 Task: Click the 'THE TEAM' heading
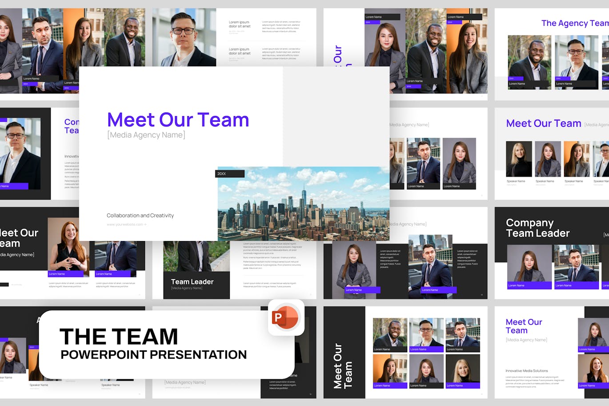tap(119, 337)
